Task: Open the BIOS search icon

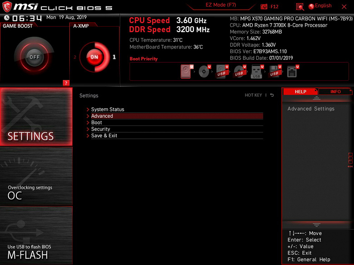Action: pos(300,7)
